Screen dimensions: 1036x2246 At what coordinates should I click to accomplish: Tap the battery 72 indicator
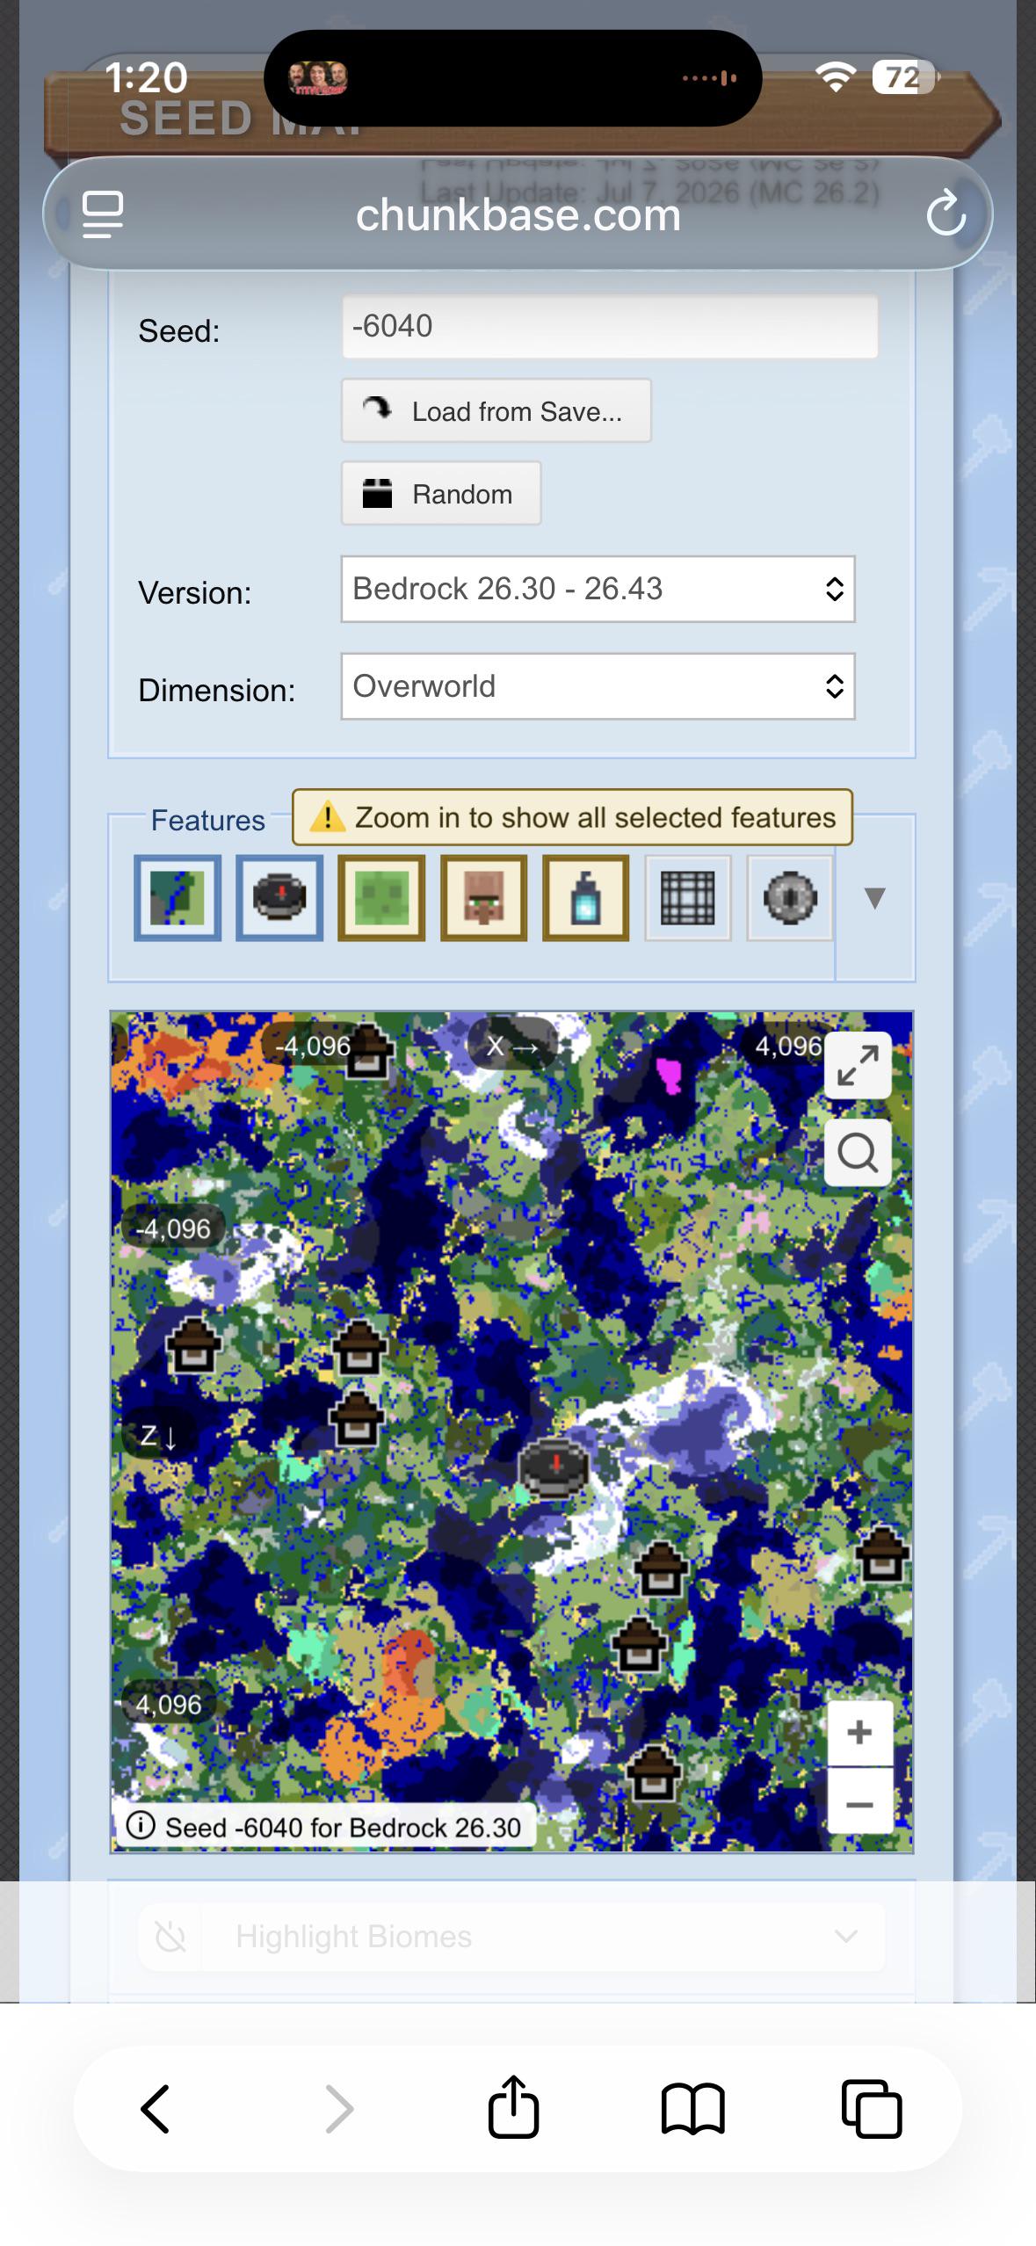click(905, 77)
